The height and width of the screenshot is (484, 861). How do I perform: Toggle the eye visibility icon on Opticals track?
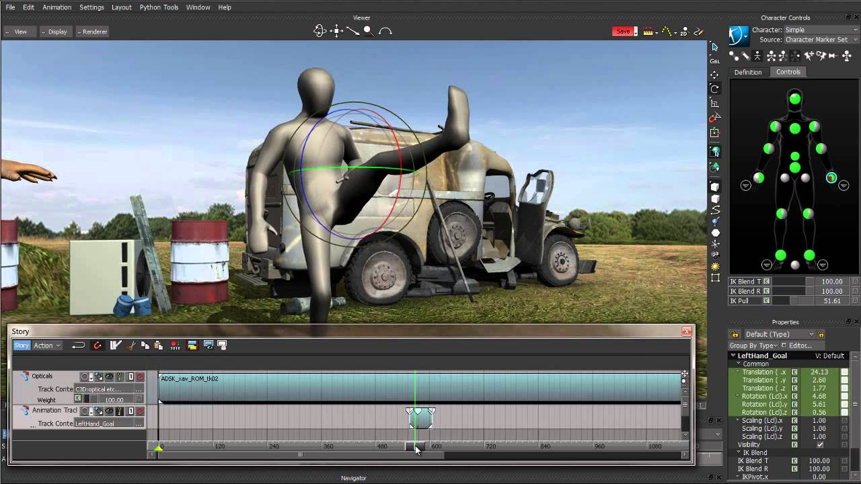click(x=108, y=376)
